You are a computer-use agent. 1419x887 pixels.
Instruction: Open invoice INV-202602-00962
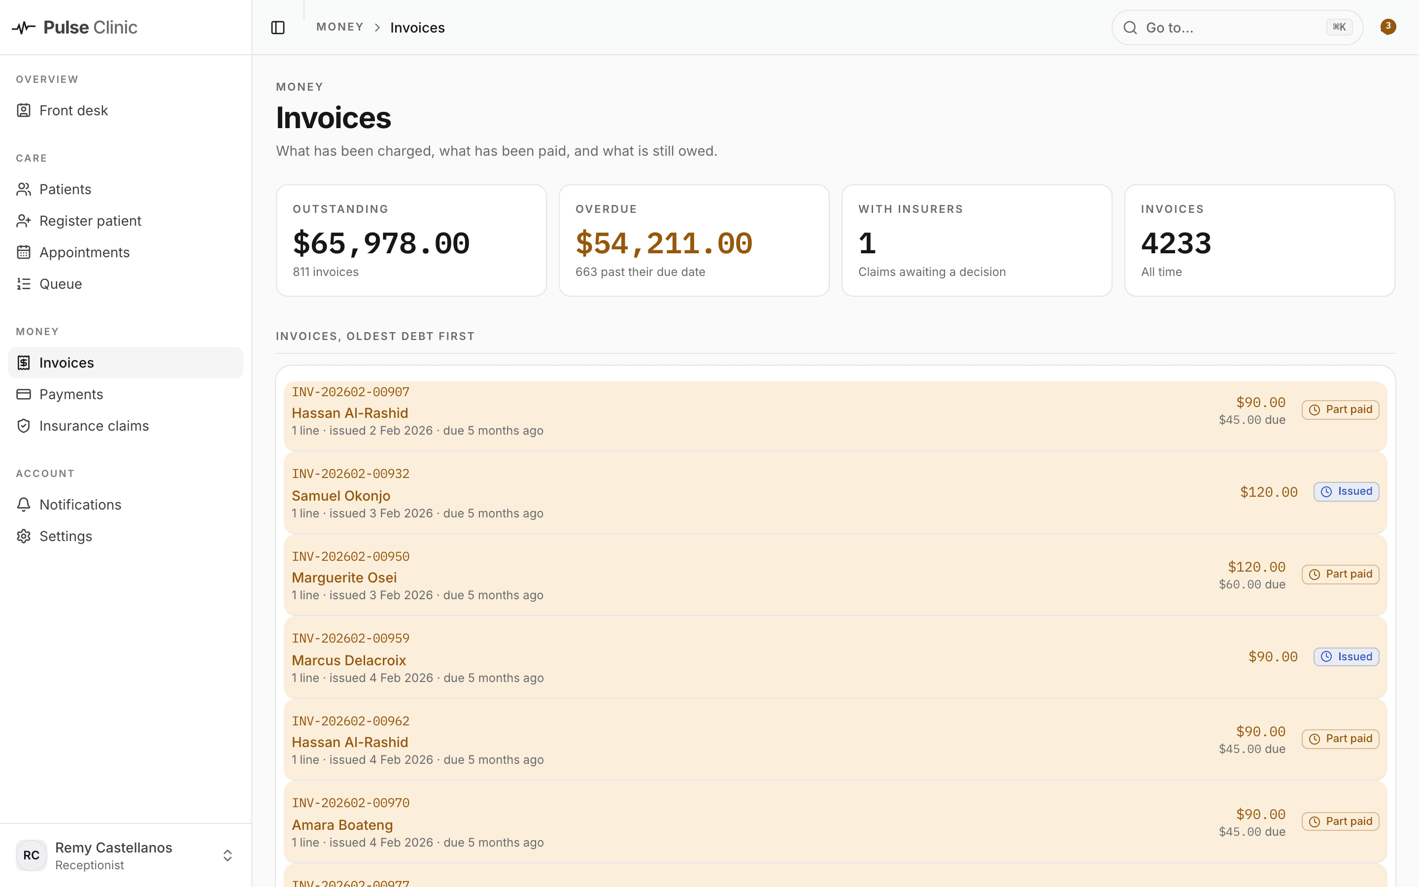pyautogui.click(x=835, y=740)
